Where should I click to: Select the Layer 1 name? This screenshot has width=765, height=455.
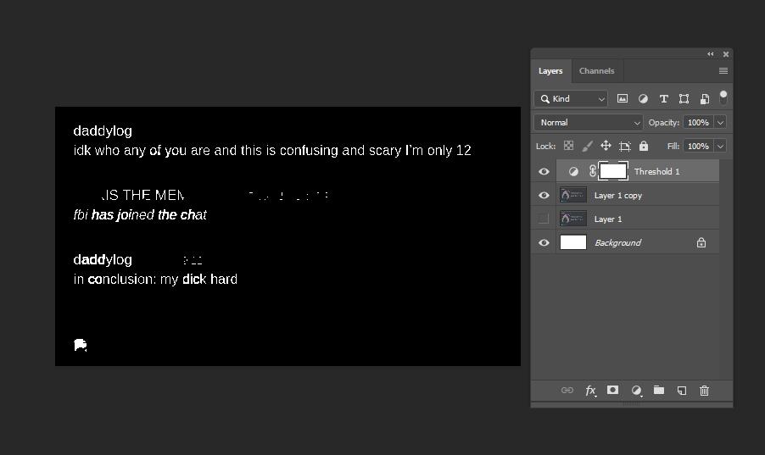[x=608, y=219]
